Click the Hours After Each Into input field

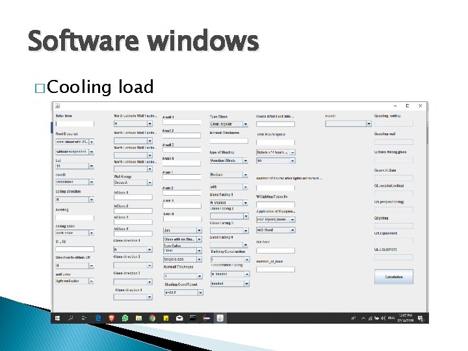click(x=276, y=124)
